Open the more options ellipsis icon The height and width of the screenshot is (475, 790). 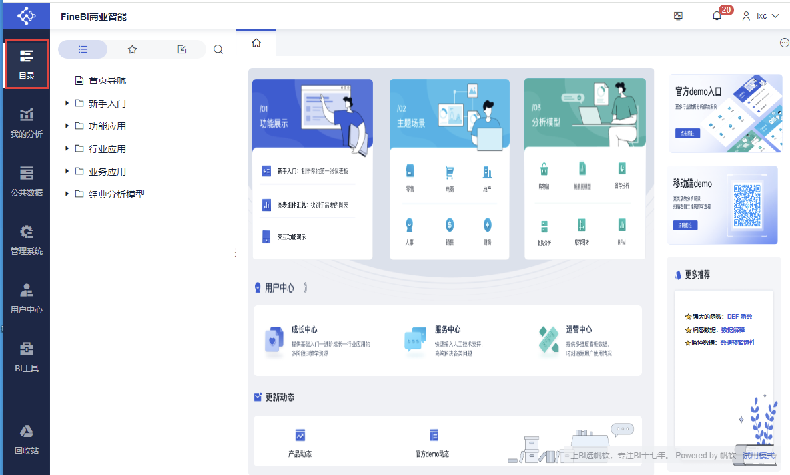click(x=784, y=43)
